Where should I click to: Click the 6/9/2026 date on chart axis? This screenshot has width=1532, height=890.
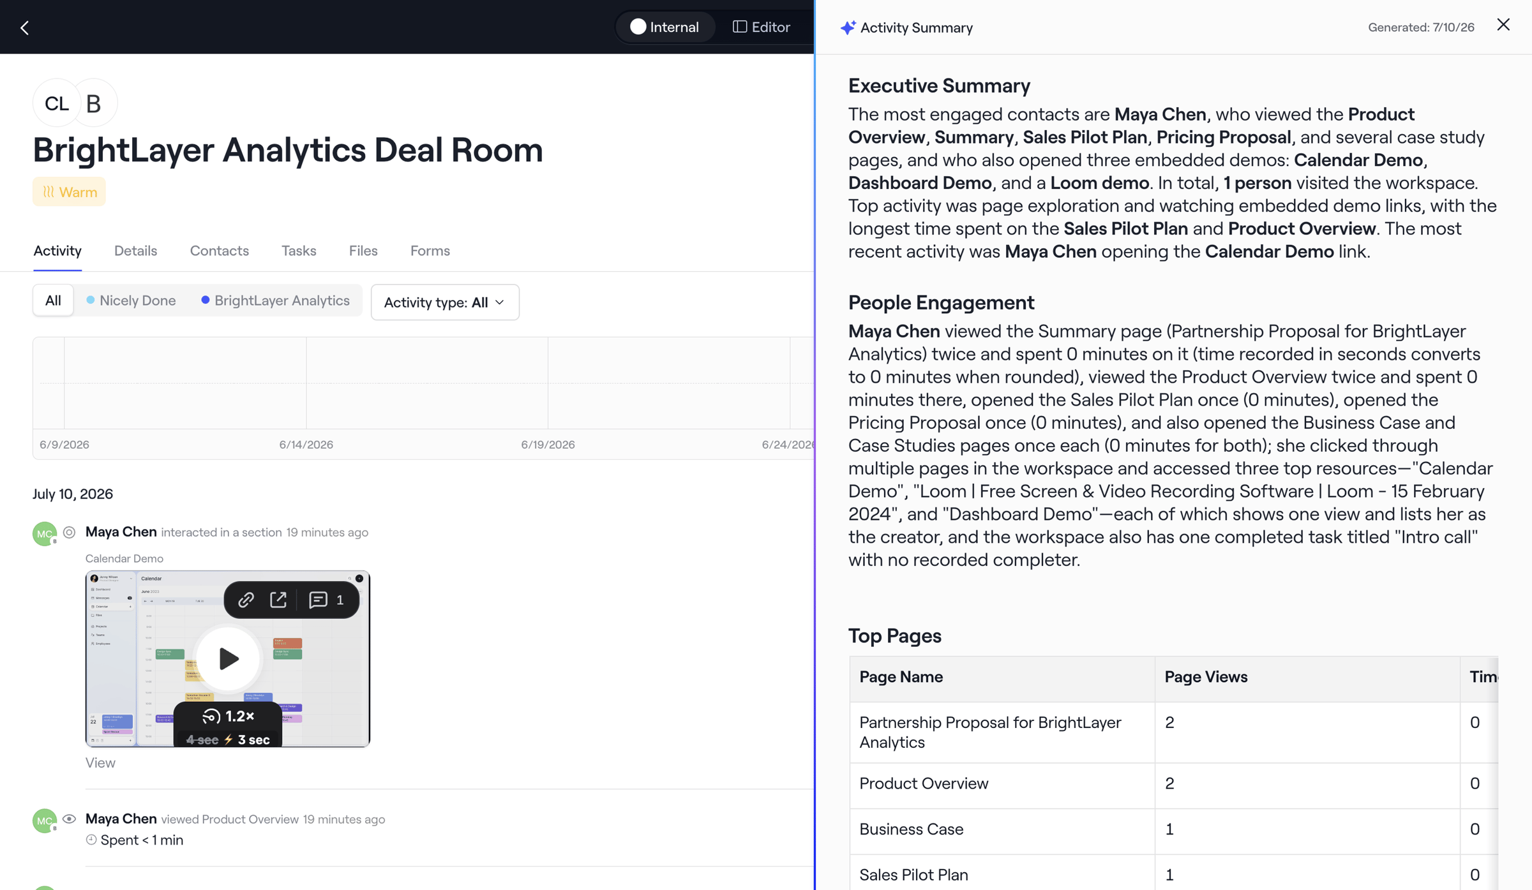click(x=64, y=445)
